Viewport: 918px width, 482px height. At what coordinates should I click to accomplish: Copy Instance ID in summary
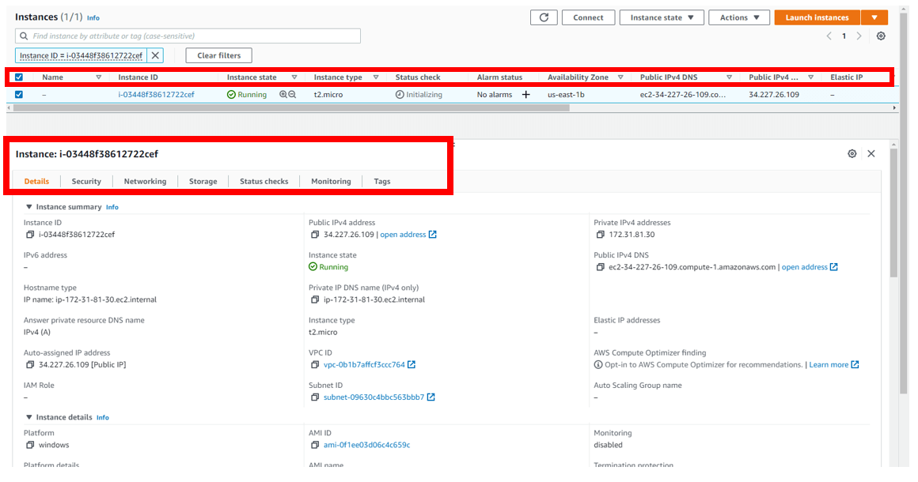30,234
